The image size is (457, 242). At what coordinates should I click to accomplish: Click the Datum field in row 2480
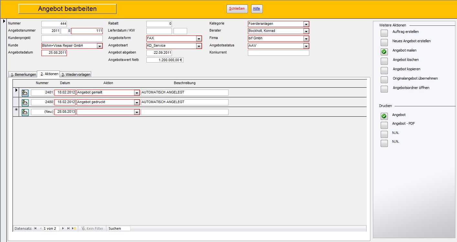click(x=65, y=102)
